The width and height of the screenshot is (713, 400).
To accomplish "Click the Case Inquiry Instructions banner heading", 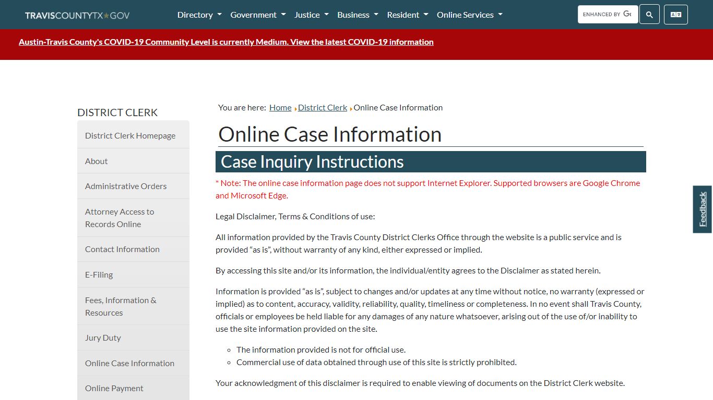I will pyautogui.click(x=431, y=161).
